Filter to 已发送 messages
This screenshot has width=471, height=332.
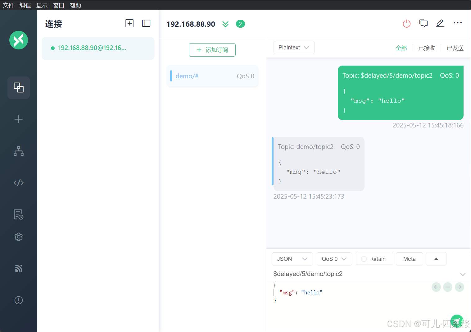tap(455, 48)
